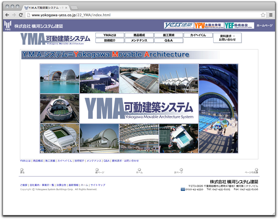Click the YMAとは footer text link

coord(25,161)
